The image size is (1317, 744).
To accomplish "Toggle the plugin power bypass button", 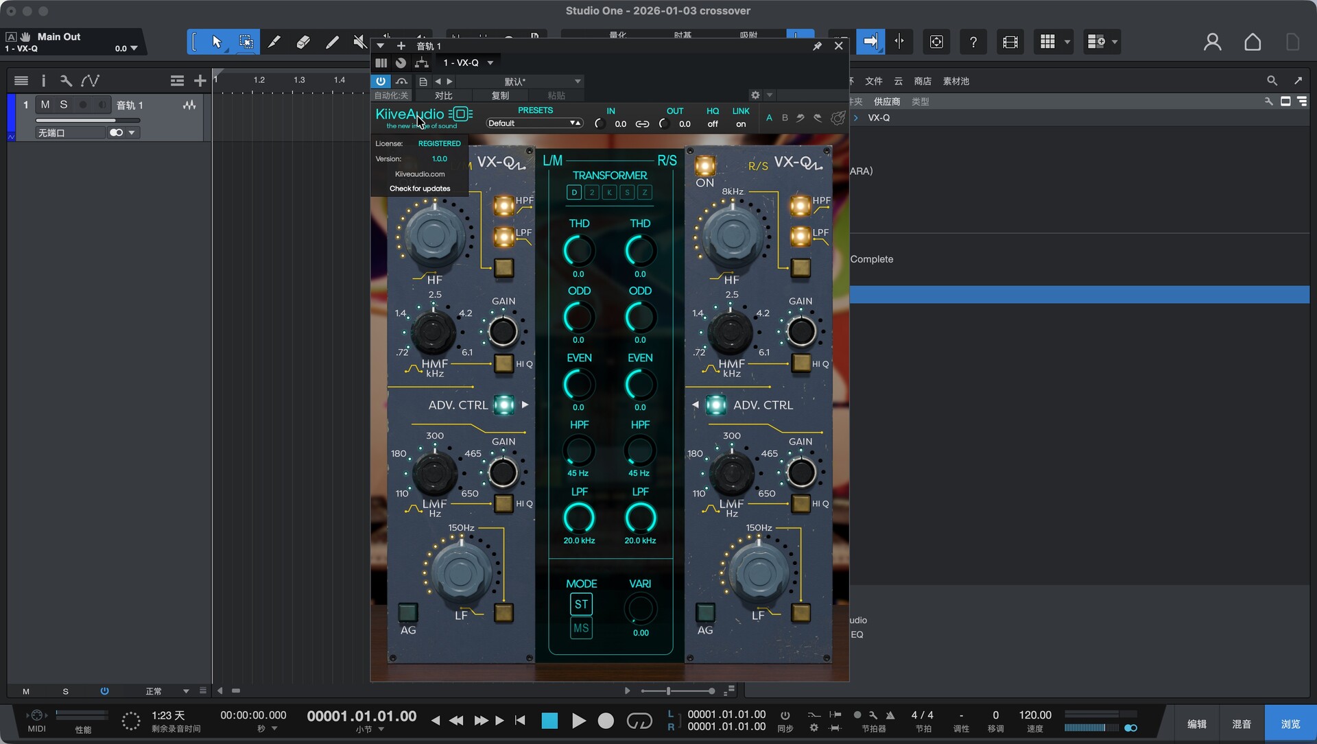I will click(381, 81).
